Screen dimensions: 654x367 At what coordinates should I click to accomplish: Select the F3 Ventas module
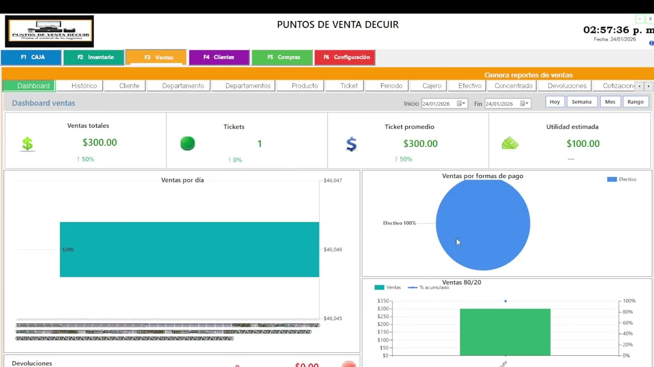point(156,57)
